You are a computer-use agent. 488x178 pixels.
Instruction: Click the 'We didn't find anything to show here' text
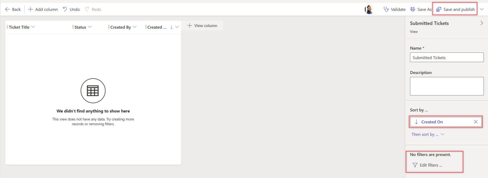click(93, 111)
